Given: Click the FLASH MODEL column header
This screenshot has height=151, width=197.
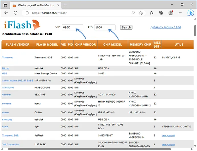Looking at the screenshot, I should tap(47, 44).
